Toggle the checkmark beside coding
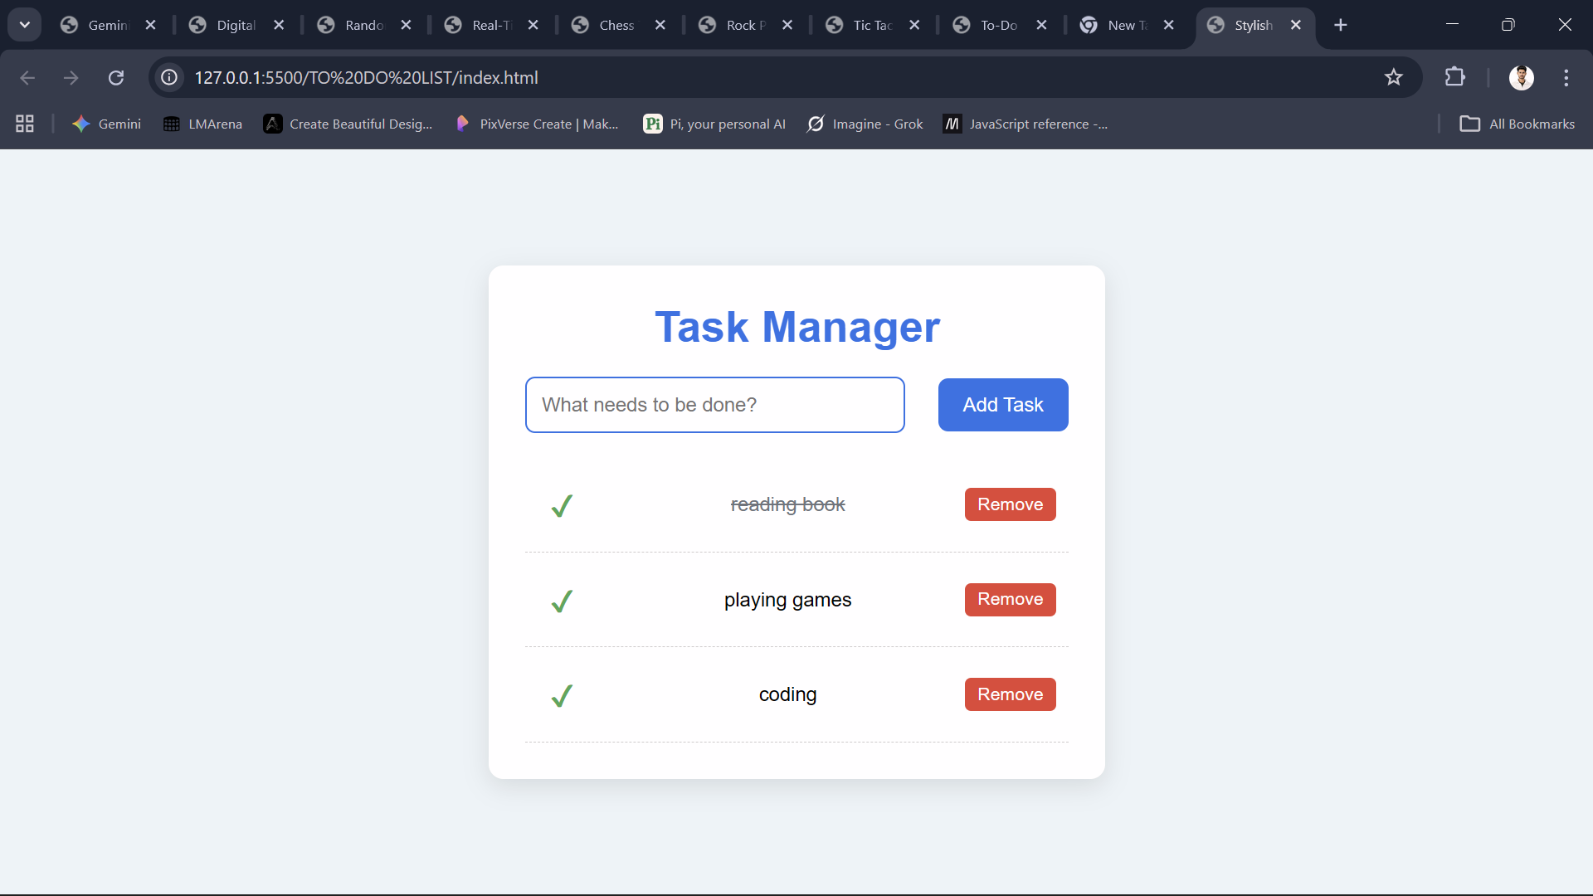The image size is (1593, 896). (x=562, y=695)
